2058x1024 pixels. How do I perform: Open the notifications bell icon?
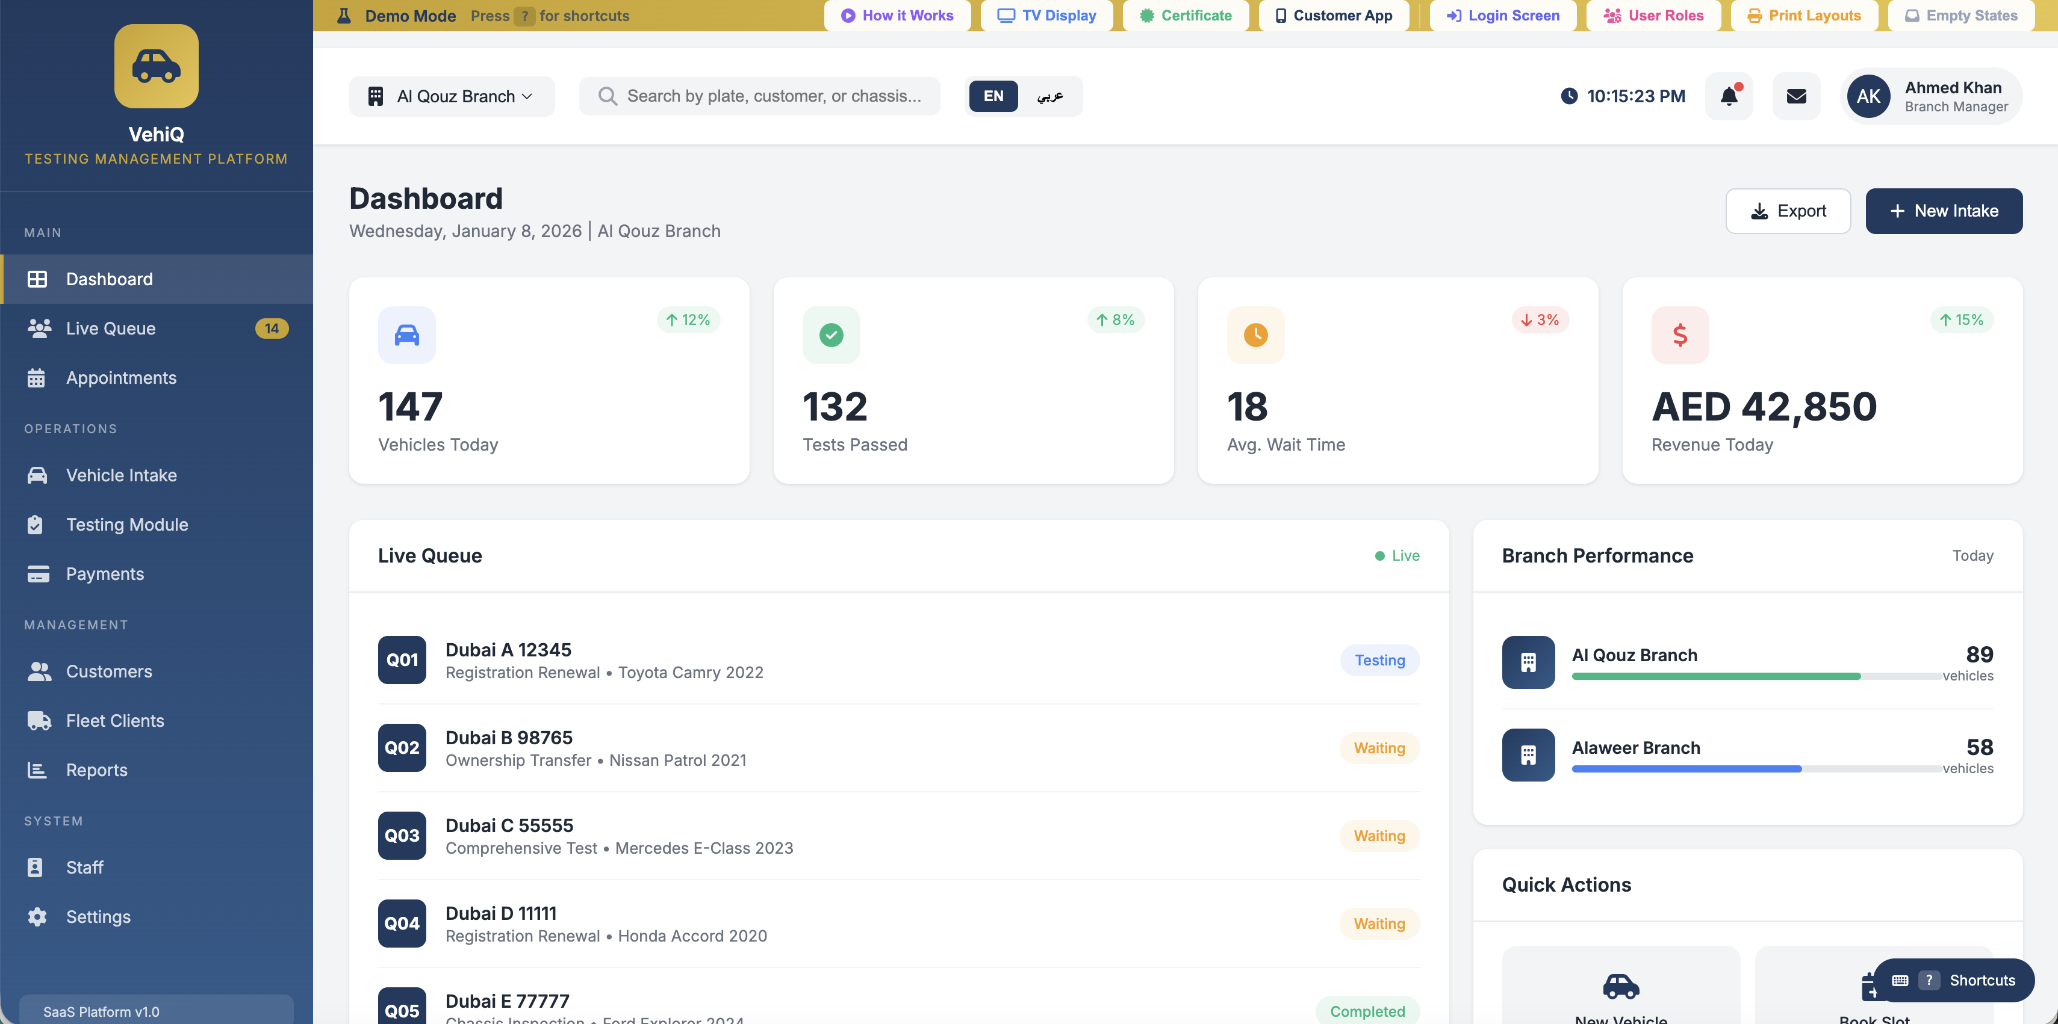coord(1729,96)
